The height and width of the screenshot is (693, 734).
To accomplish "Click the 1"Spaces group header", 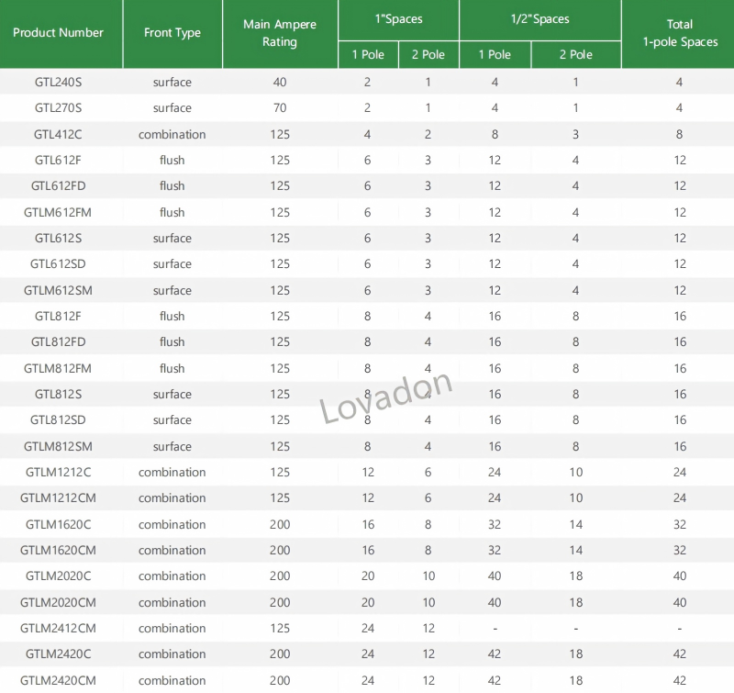I will pyautogui.click(x=399, y=19).
